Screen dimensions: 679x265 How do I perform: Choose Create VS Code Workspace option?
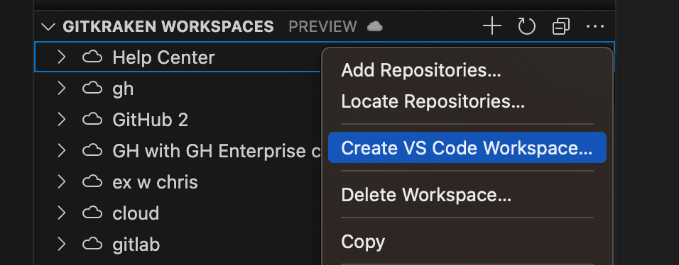coord(467,148)
